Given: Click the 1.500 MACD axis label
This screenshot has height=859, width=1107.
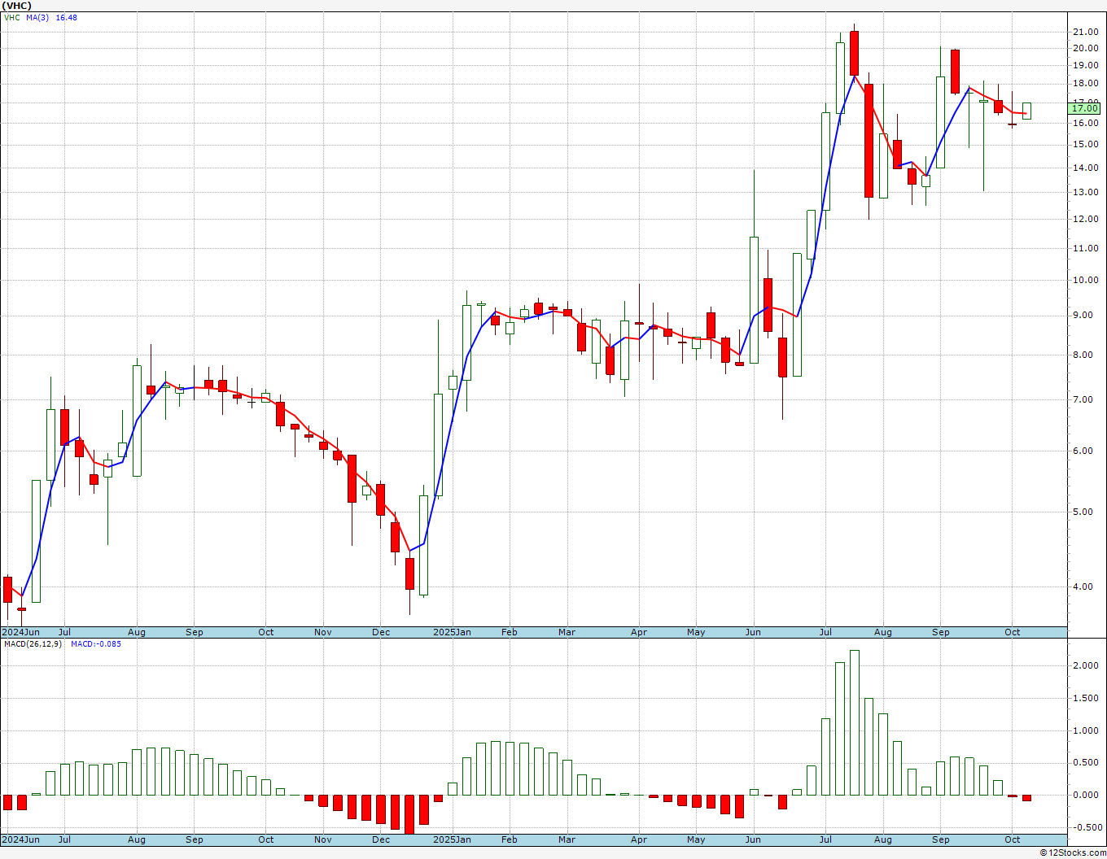Looking at the screenshot, I should (1087, 698).
